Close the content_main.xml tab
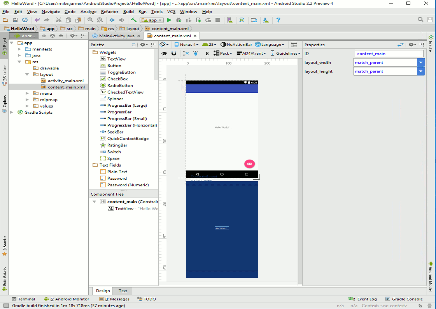The image size is (436, 309). [x=195, y=36]
